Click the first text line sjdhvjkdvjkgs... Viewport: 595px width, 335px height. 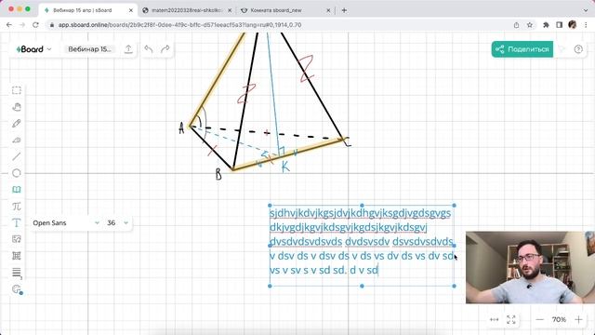(360, 213)
